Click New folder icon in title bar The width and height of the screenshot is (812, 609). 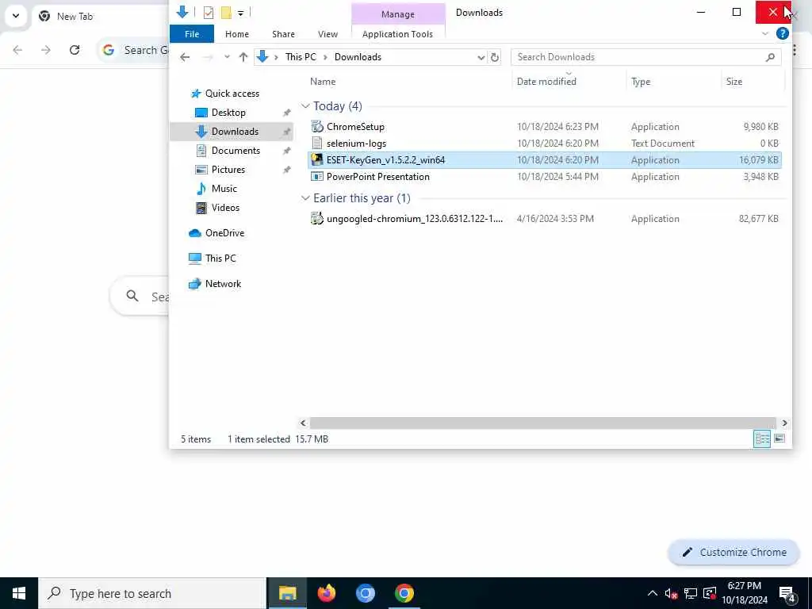tap(226, 13)
